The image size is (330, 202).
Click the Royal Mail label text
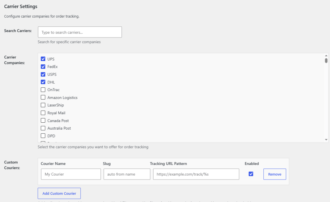tap(56, 113)
